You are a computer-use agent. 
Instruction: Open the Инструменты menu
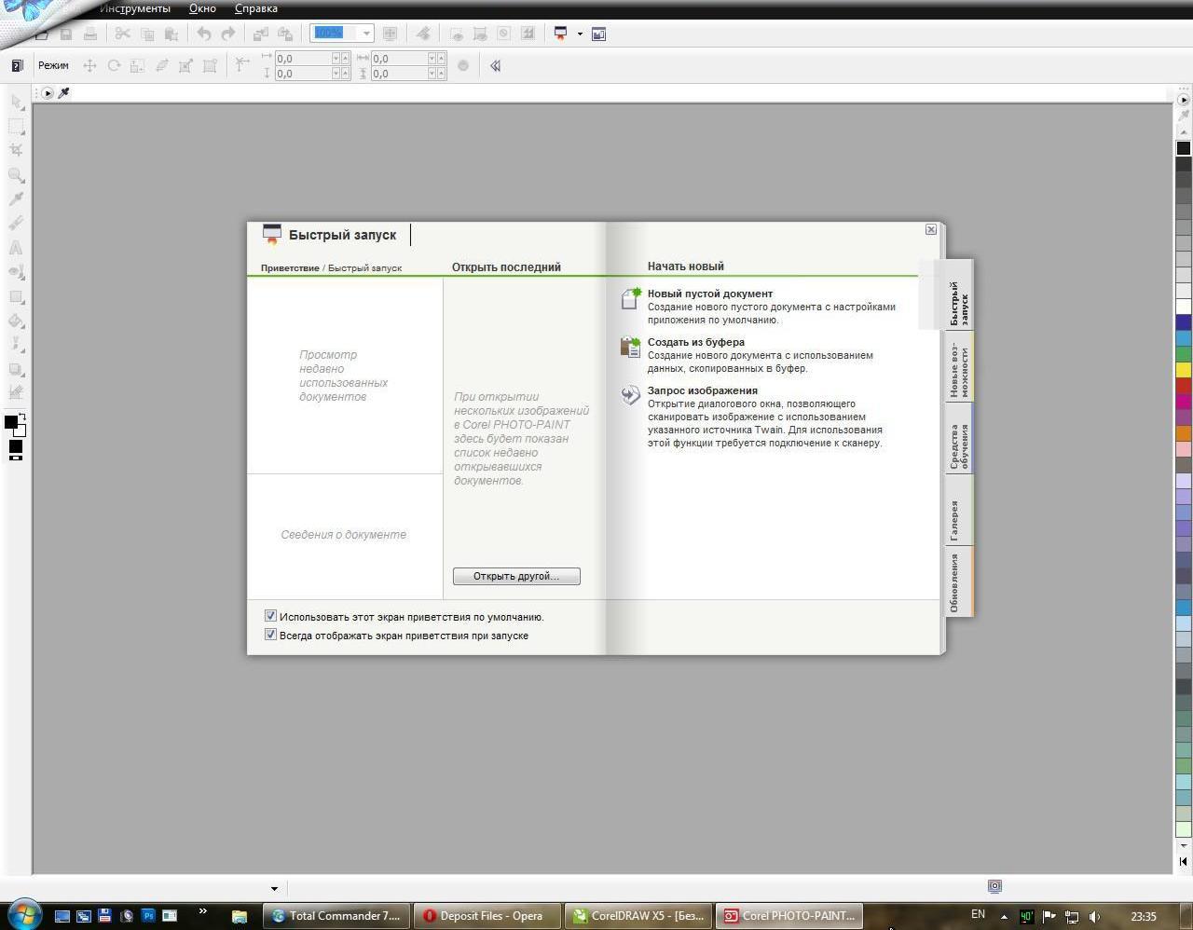pos(135,8)
